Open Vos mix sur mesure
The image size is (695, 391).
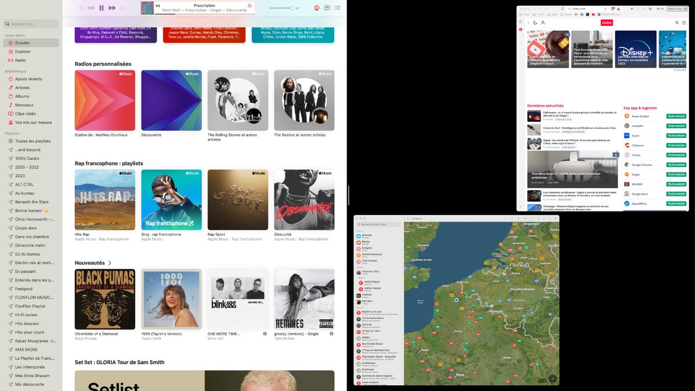point(31,122)
